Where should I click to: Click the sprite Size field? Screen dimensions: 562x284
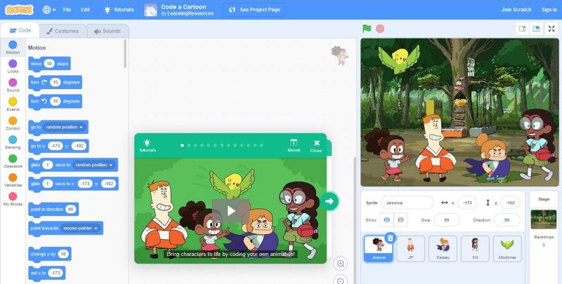pyautogui.click(x=447, y=220)
